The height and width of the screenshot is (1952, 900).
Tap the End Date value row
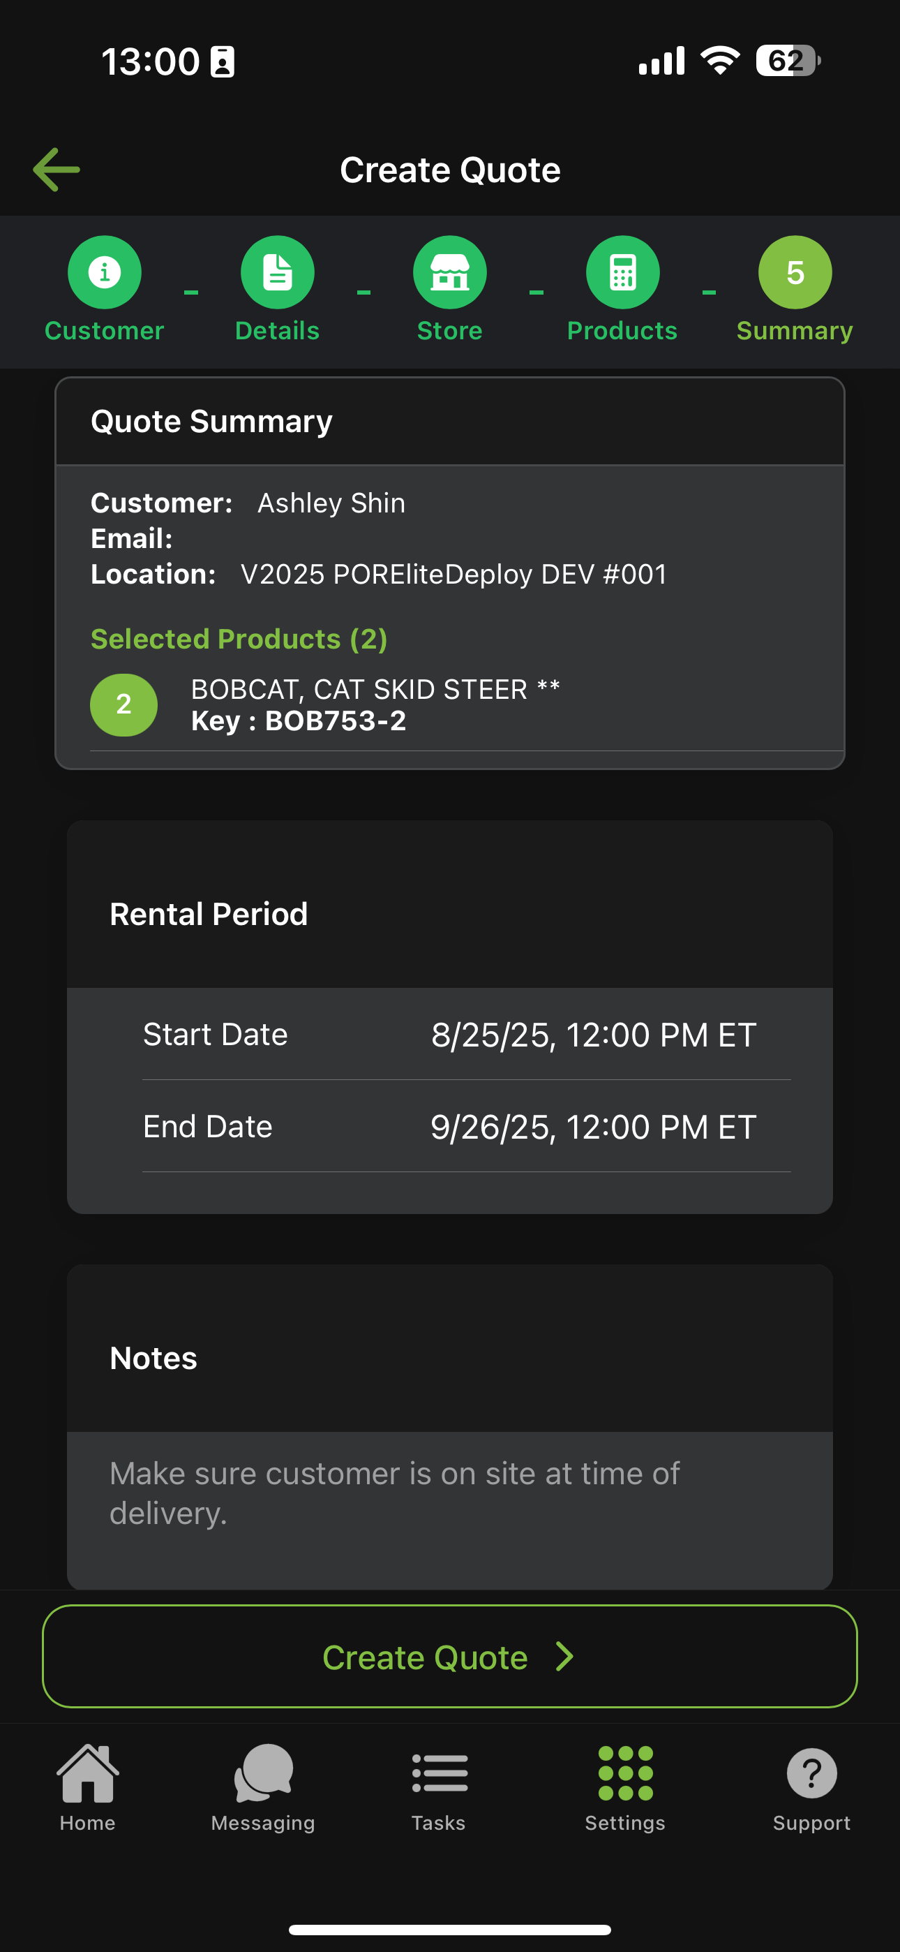click(466, 1127)
